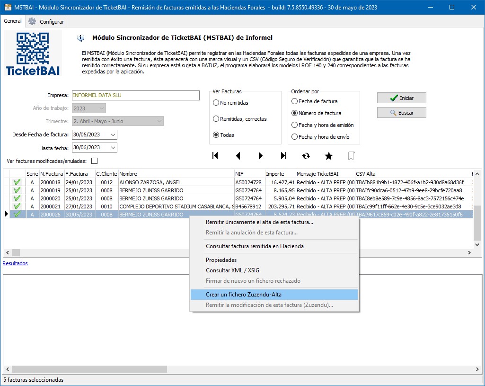This screenshot has height=386, width=485.
Task: Click invoice grid scroll down arrow
Action: coord(477,244)
